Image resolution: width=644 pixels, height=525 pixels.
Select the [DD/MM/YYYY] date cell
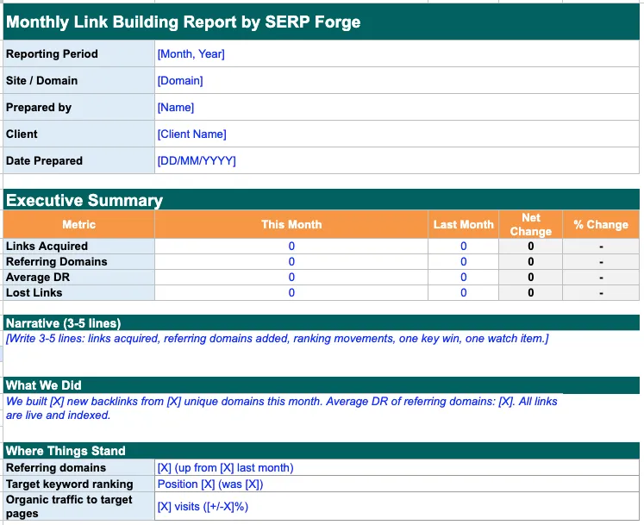click(x=397, y=160)
